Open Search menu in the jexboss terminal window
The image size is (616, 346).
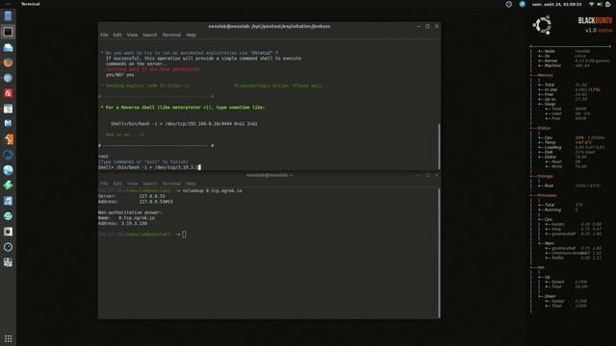tap(150, 35)
